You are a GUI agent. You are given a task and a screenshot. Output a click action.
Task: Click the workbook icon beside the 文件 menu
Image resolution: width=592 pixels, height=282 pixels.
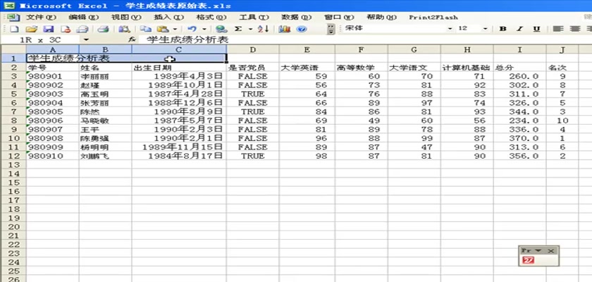pyautogui.click(x=13, y=18)
